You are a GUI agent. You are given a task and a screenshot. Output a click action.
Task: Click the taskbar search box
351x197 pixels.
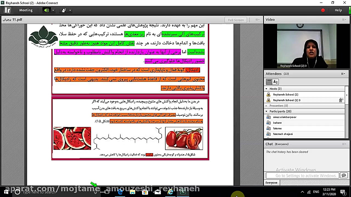click(56, 192)
